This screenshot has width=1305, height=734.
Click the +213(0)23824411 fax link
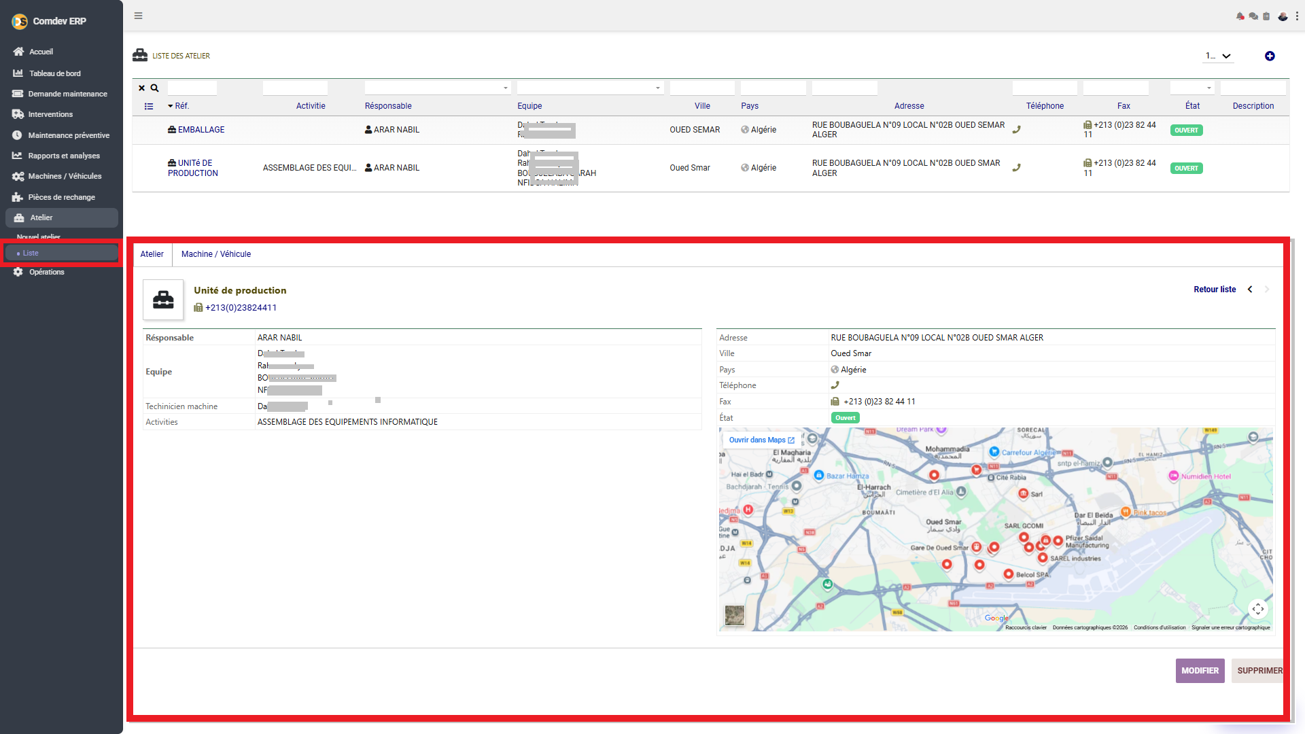click(x=241, y=308)
